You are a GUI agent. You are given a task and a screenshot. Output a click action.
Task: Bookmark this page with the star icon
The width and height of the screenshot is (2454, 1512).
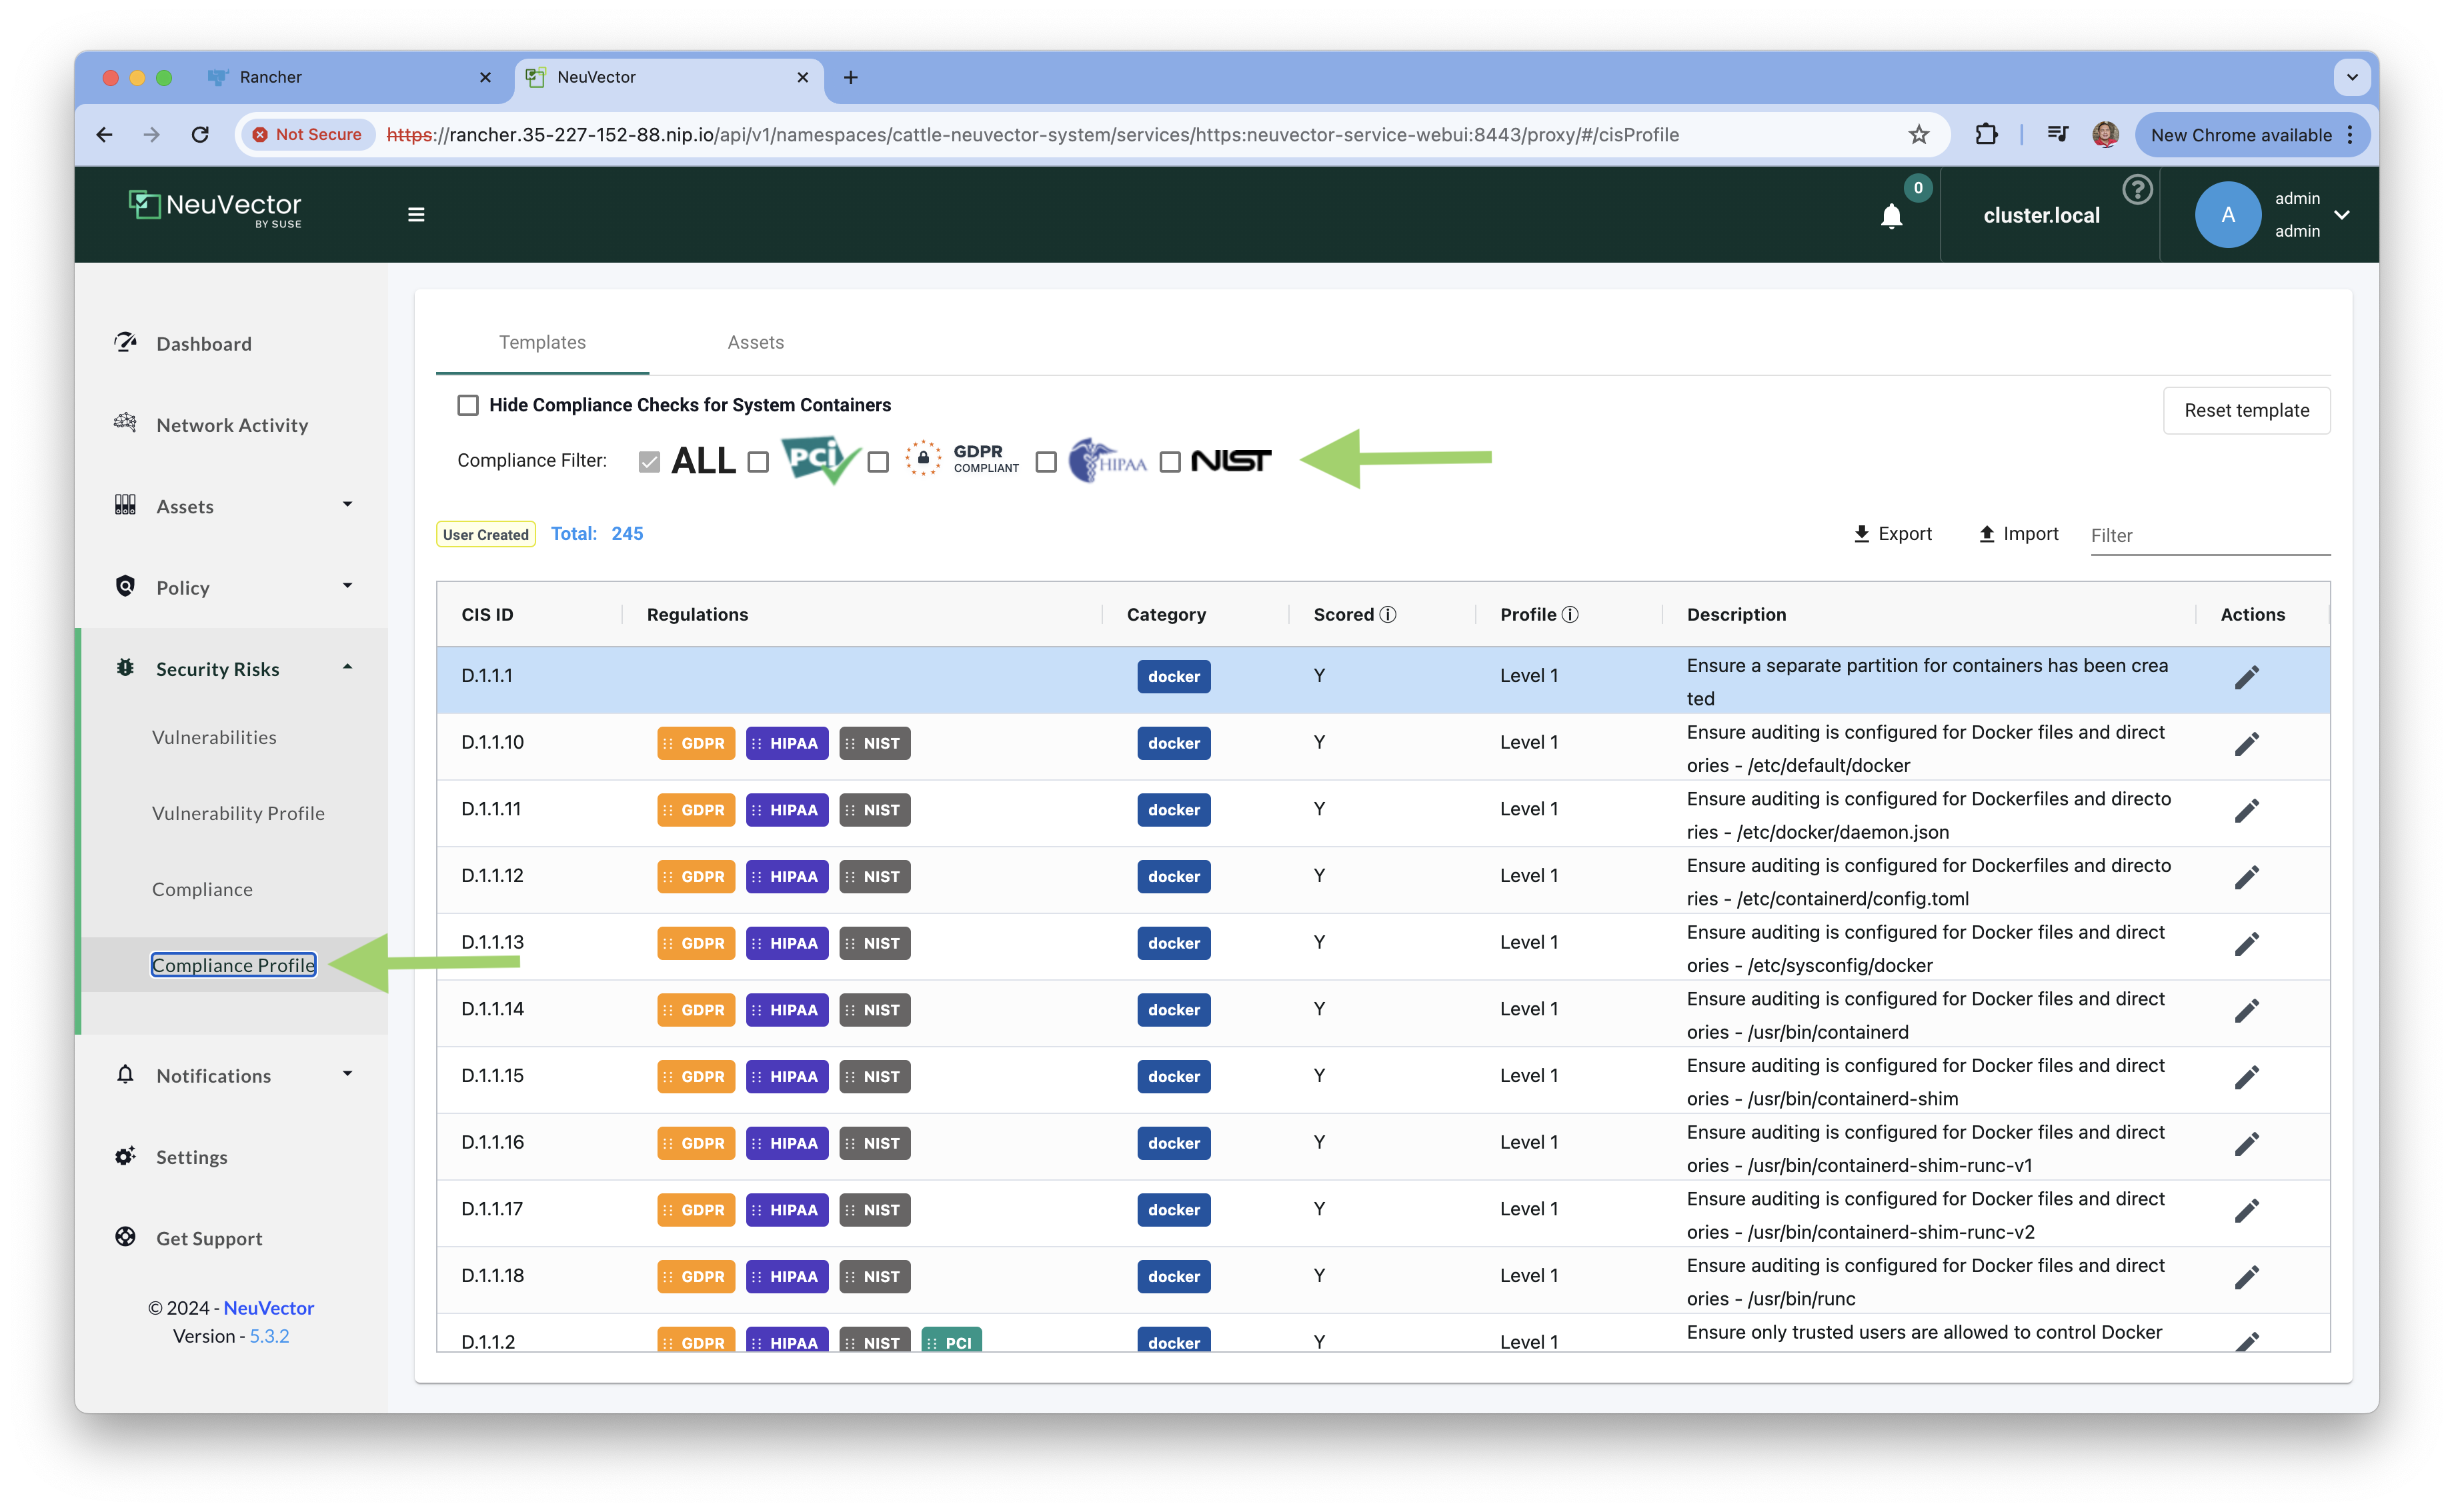(1918, 134)
